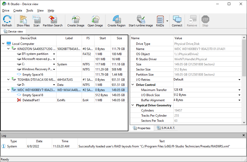Collapse the TOSHIBA drive node
247x162 pixels.
[8, 79]
